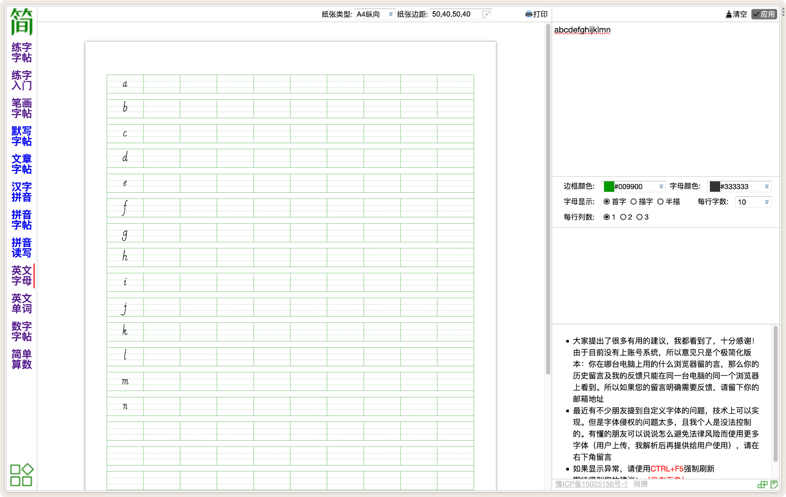The height and width of the screenshot is (497, 786).
Task: Click the green linked-squares icon at bottom right
Action: pyautogui.click(x=762, y=484)
